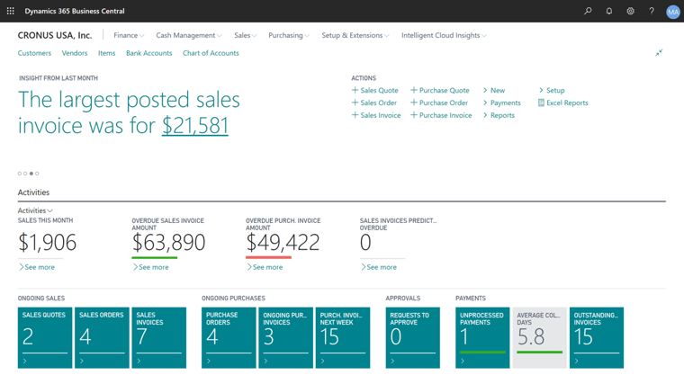
Task: Select the first headline carousel dot
Action: pos(20,174)
